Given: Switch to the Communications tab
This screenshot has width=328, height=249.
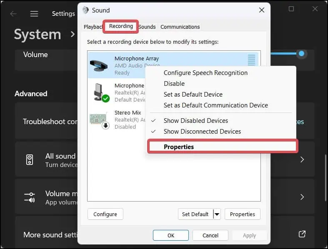Looking at the screenshot, I should [x=180, y=27].
